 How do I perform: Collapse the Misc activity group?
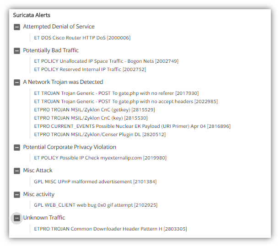[x=17, y=195]
